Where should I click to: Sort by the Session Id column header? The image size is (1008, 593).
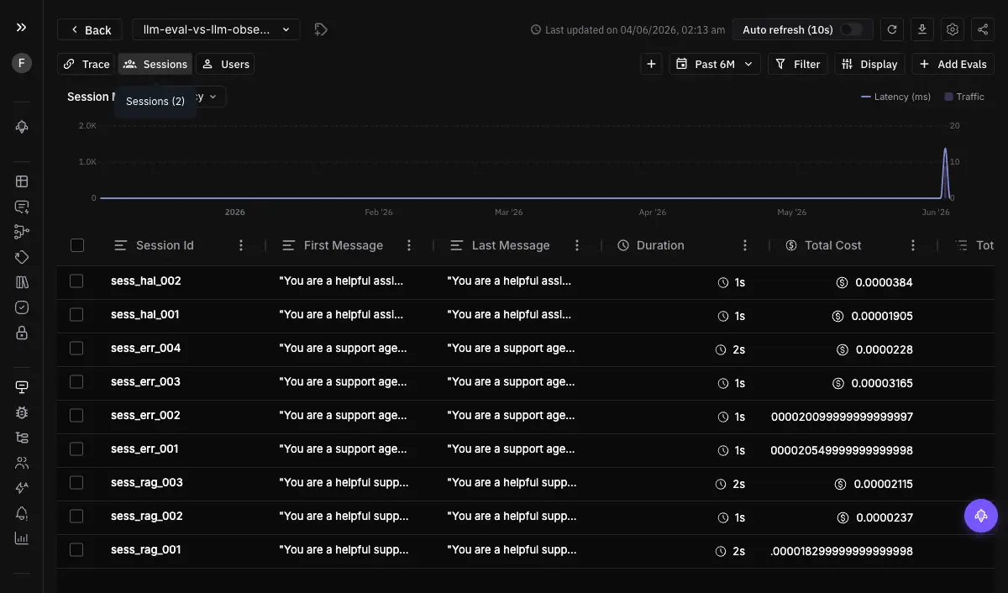tap(165, 245)
